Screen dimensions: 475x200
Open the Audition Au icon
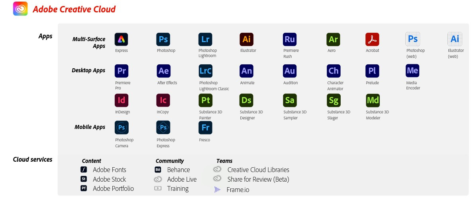tap(290, 71)
